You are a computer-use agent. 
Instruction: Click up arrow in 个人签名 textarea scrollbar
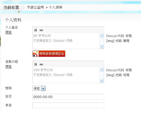102,36
